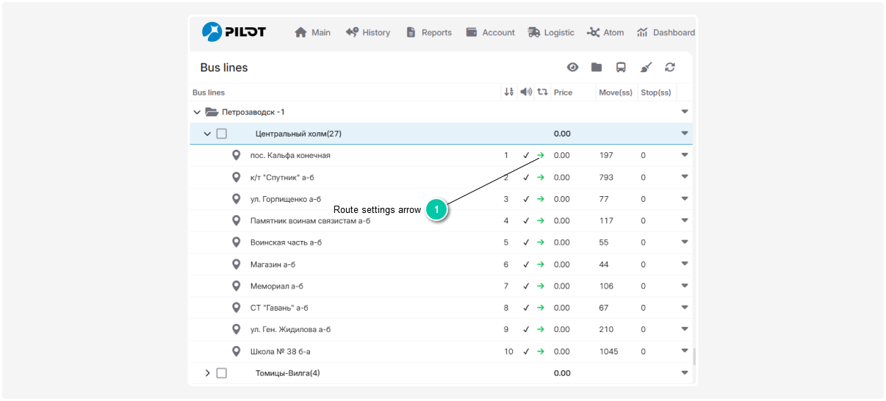The width and height of the screenshot is (886, 401).
Task: Tick the Томицы-Вилга(4) checkbox
Action: point(222,373)
